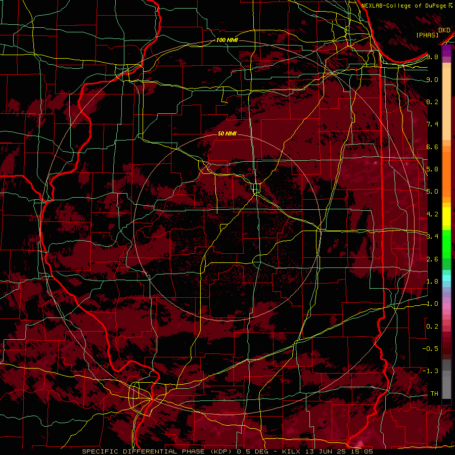Click the 8.2 scale value
The width and height of the screenshot is (455, 455).
pos(432,102)
